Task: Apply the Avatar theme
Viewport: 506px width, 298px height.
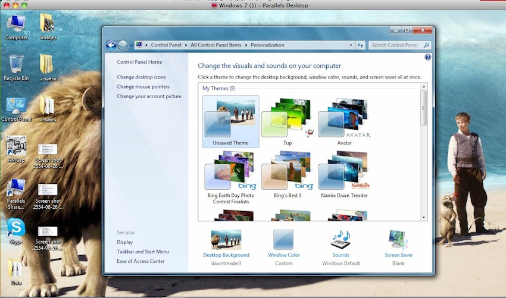Action: tap(344, 121)
